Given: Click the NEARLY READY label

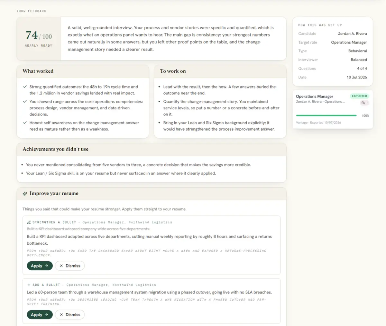Looking at the screenshot, I should tap(39, 46).
